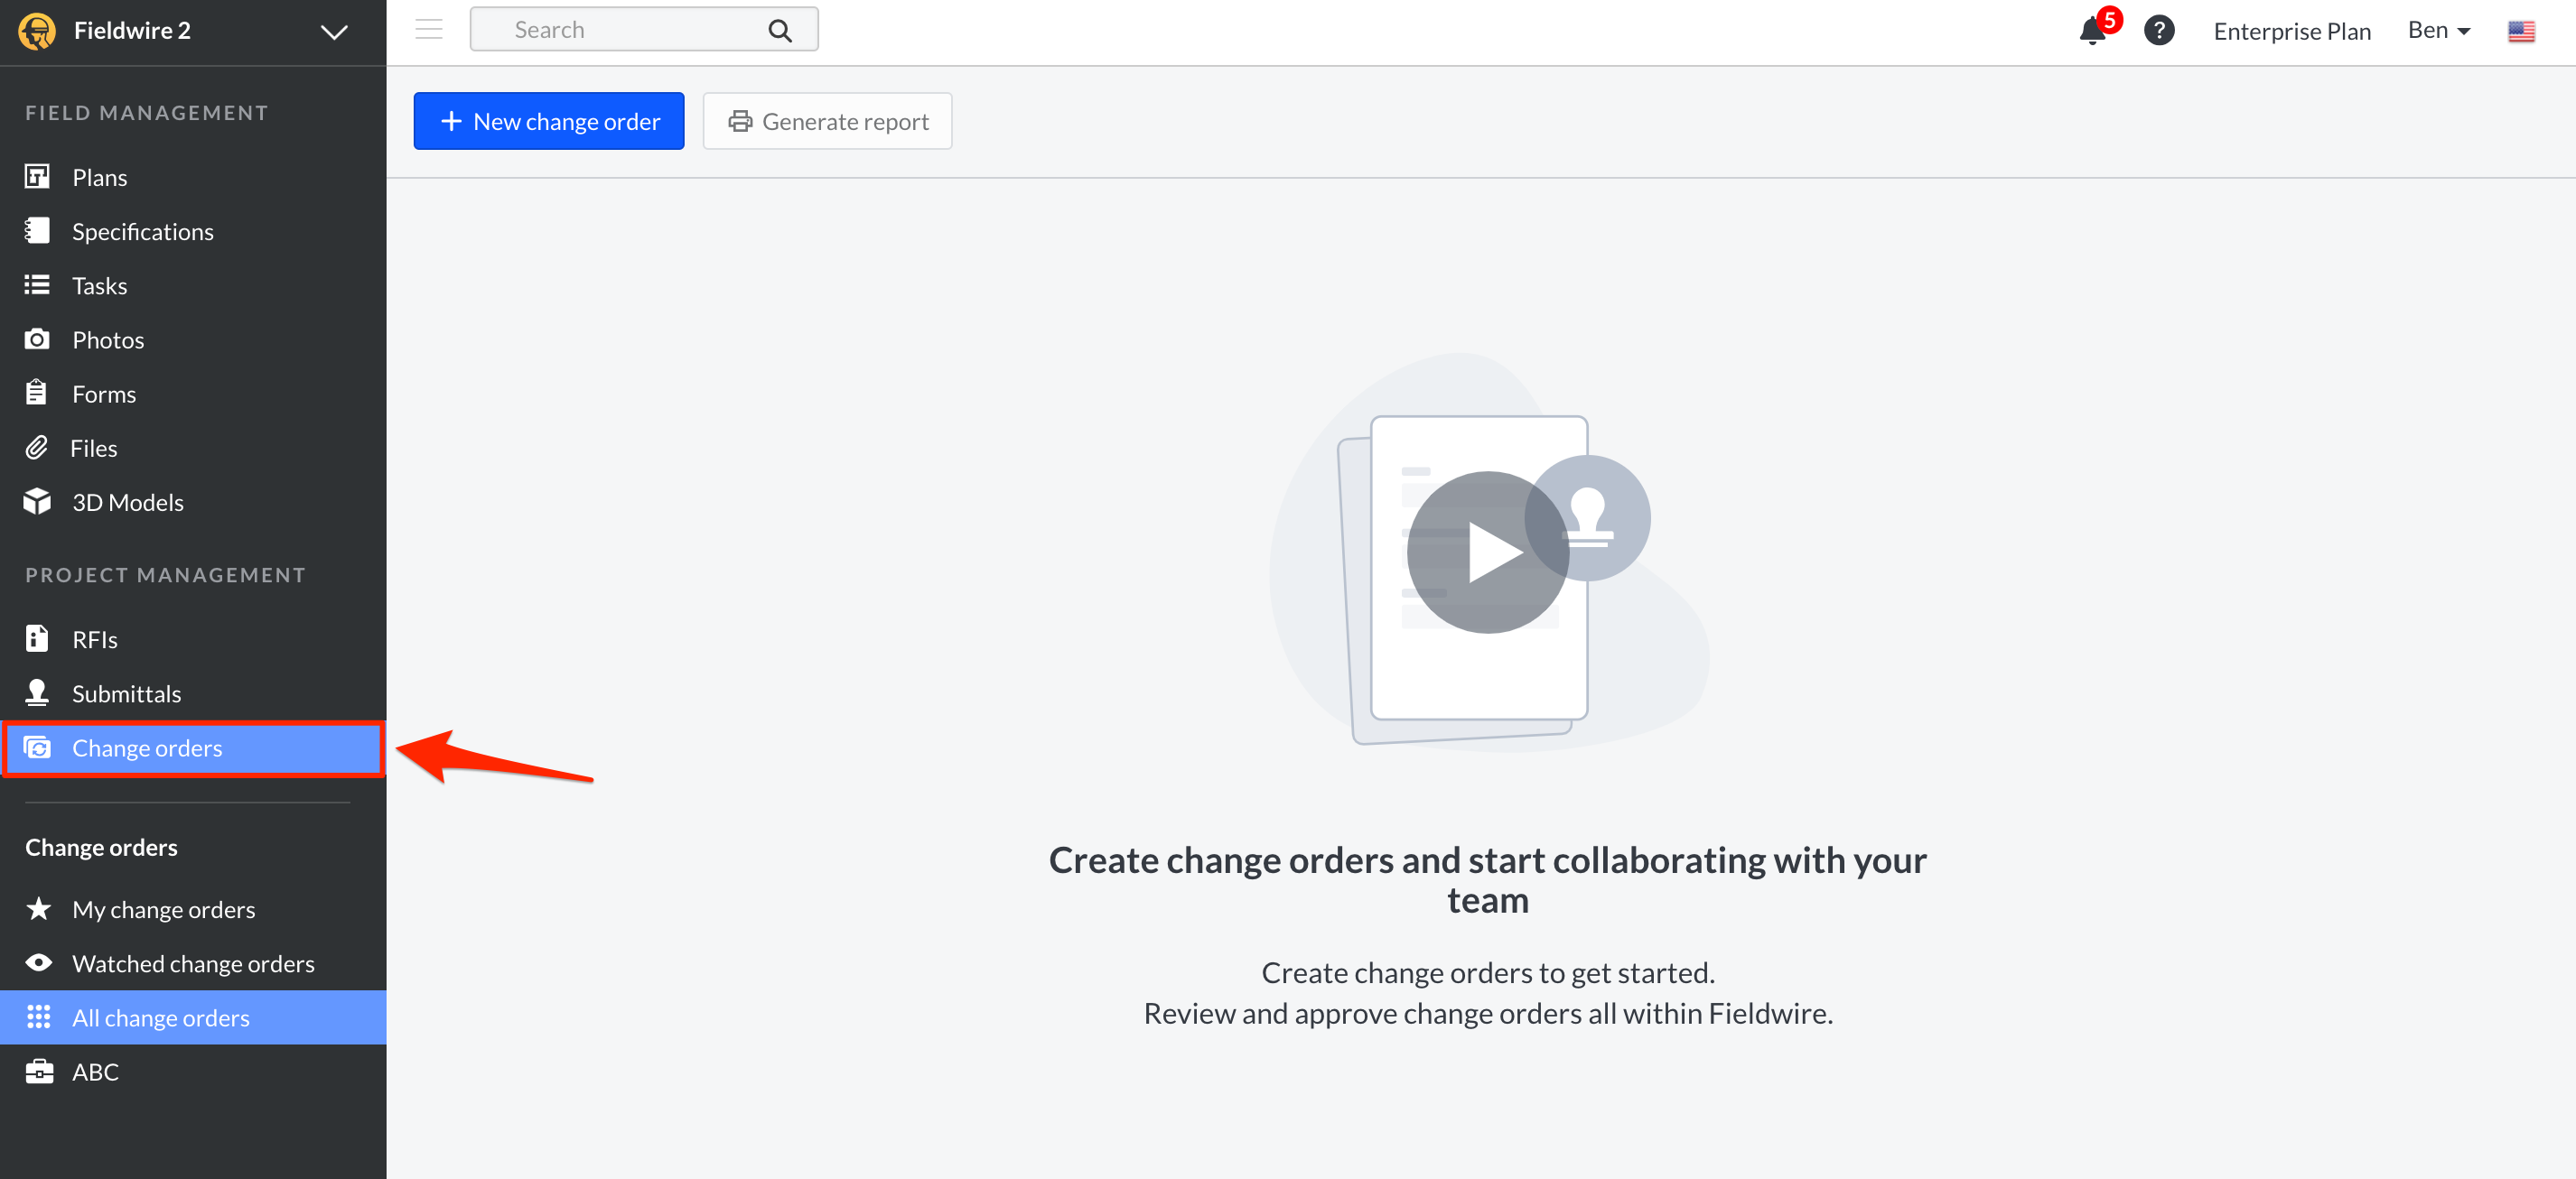The width and height of the screenshot is (2576, 1179).
Task: Click inside the Search field
Action: click(620, 29)
